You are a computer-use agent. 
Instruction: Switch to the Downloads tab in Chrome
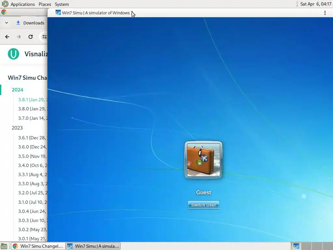click(x=30, y=23)
